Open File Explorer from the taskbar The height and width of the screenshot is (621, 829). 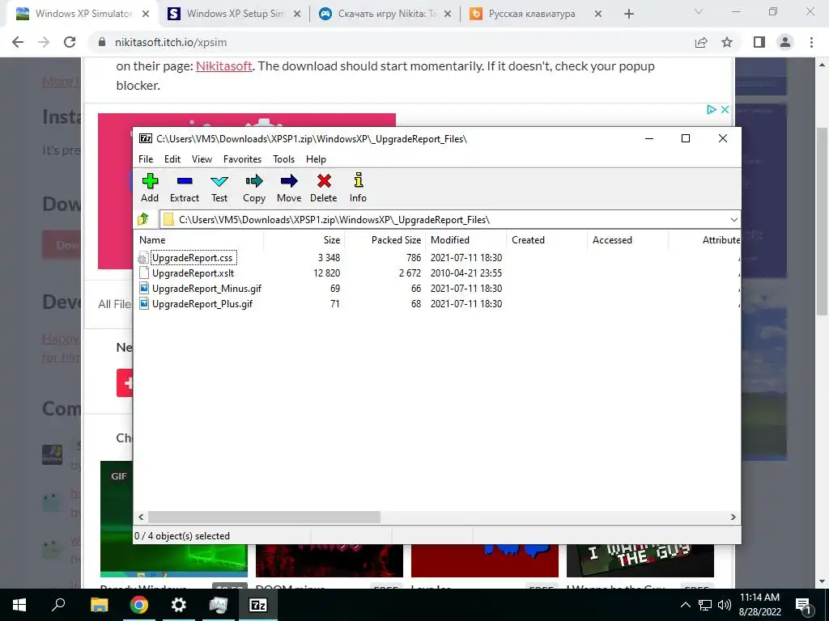(x=99, y=605)
